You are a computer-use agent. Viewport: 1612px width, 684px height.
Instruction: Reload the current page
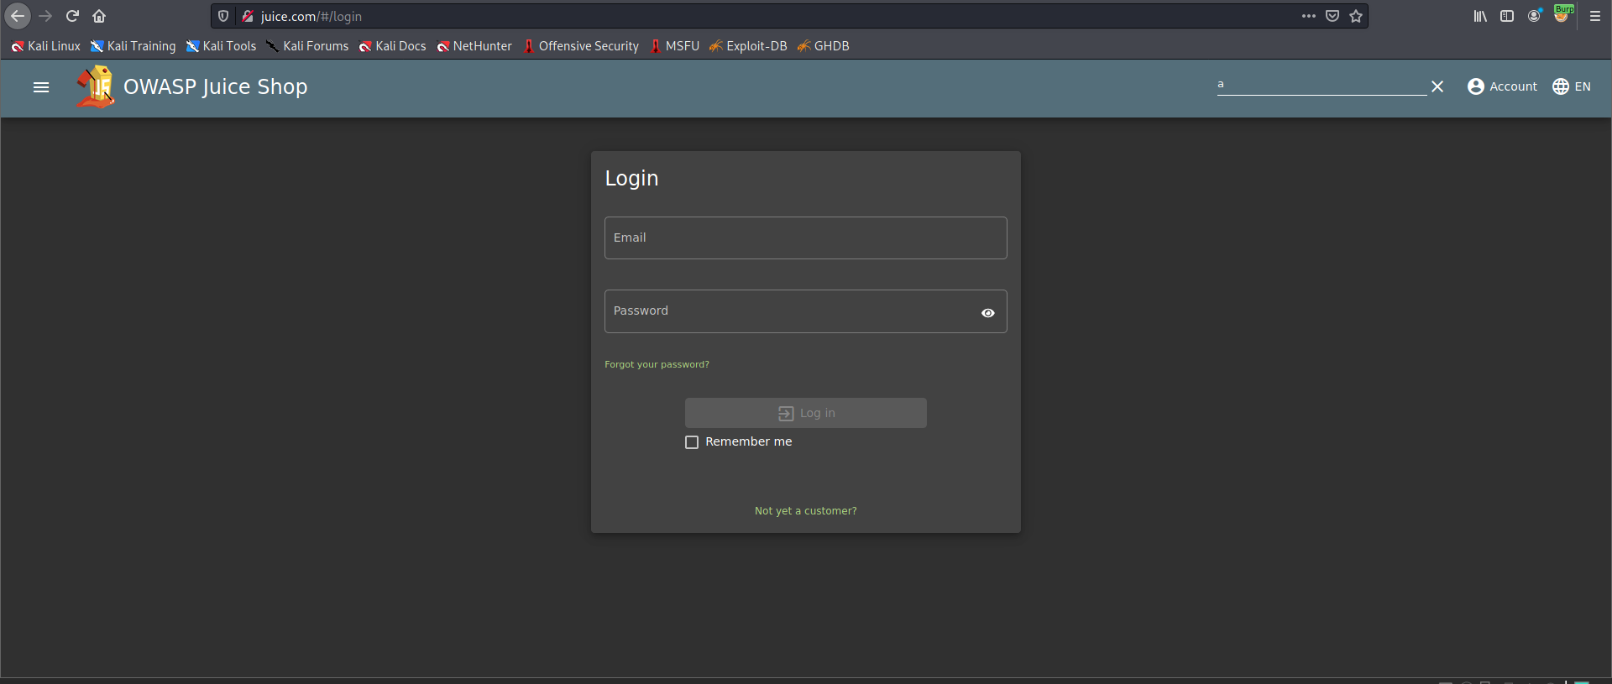(72, 16)
